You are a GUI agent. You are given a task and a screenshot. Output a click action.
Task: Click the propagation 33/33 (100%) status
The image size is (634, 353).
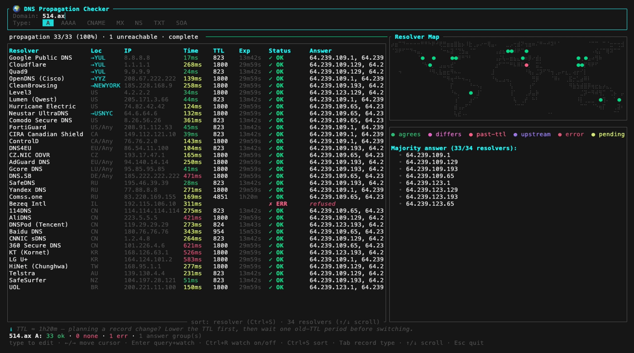53,37
